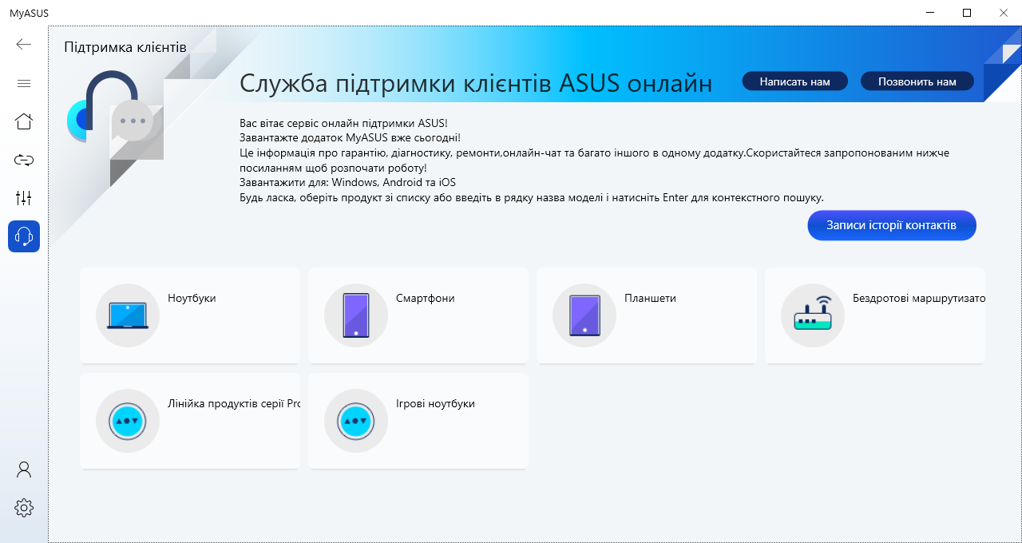This screenshot has height=543, width=1022.
Task: Click the Служба підтримки клієнтів ASUS онлайн heading
Action: 476,83
